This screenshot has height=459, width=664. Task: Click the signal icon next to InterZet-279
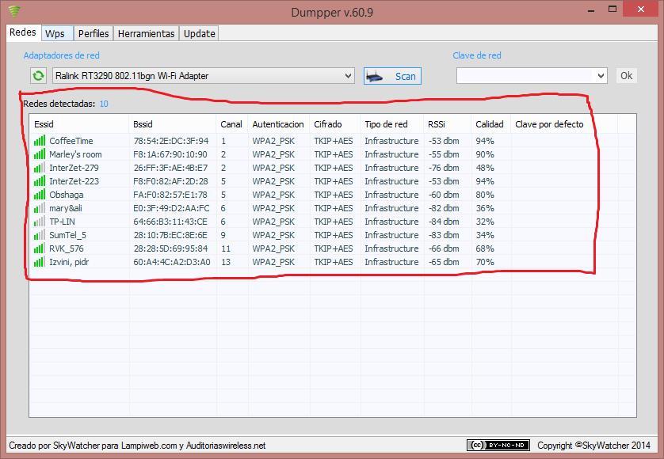[x=40, y=168]
